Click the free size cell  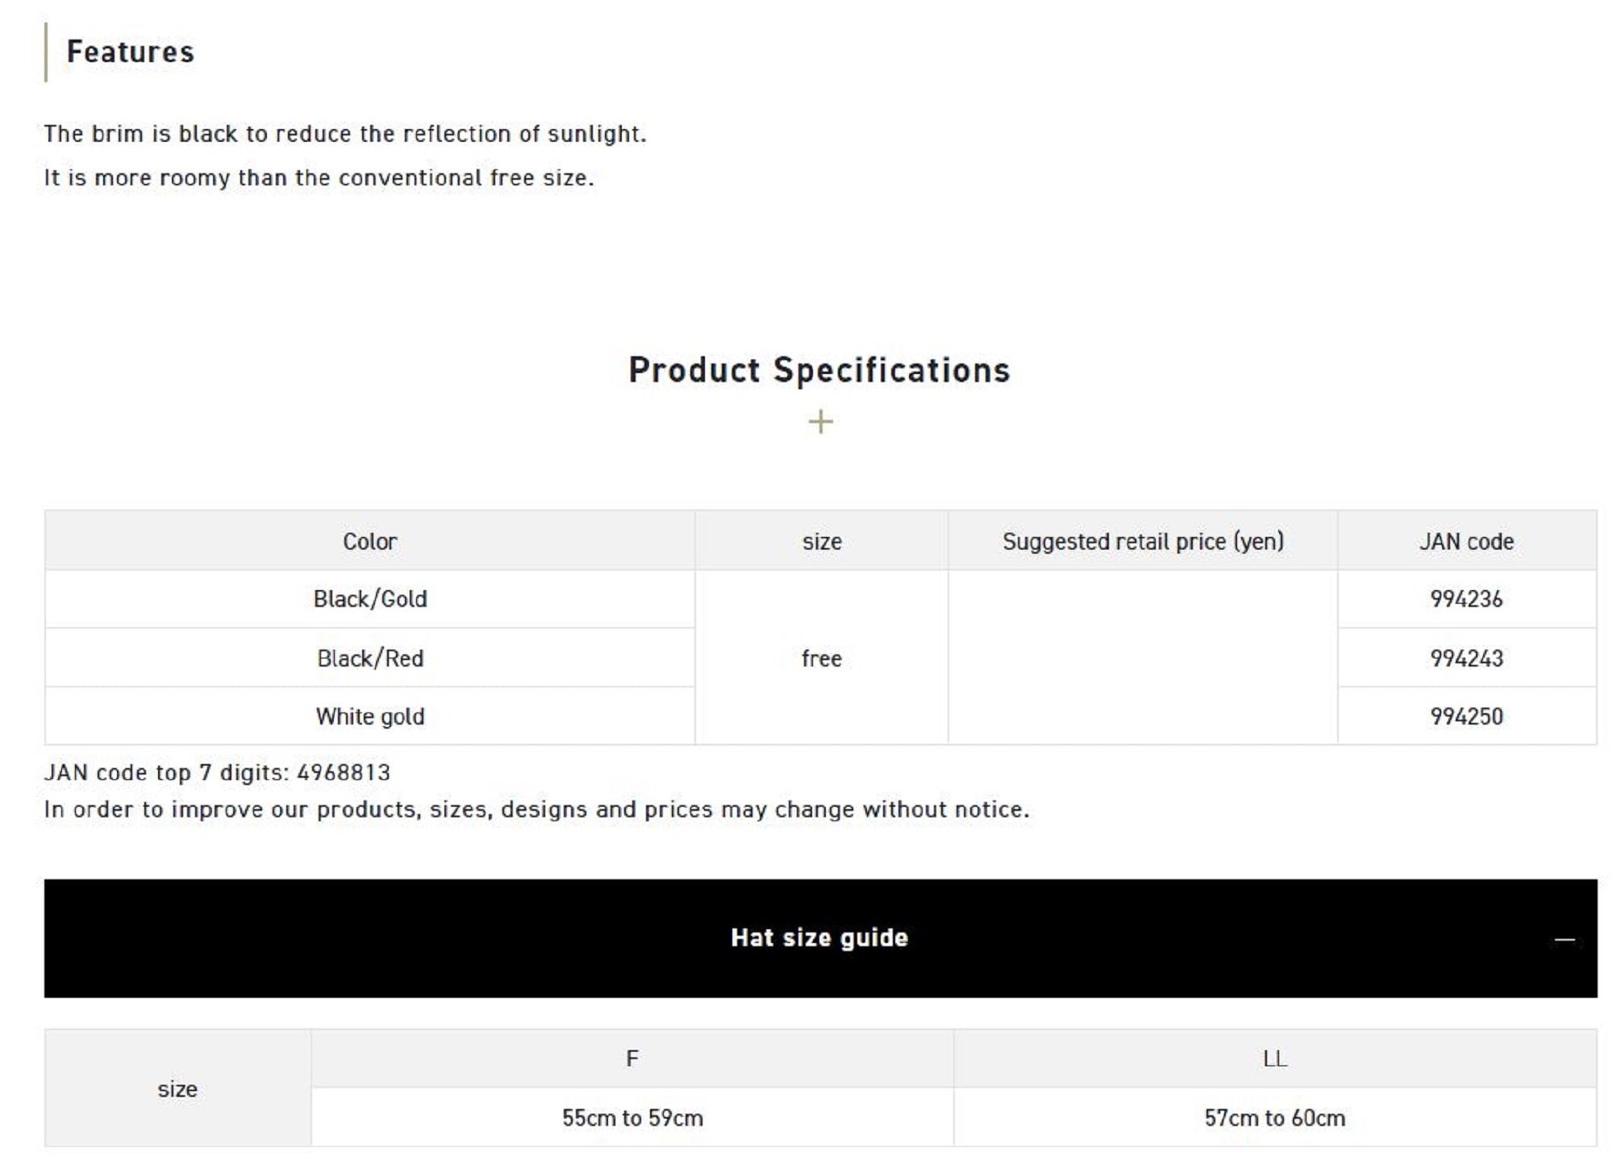(821, 658)
